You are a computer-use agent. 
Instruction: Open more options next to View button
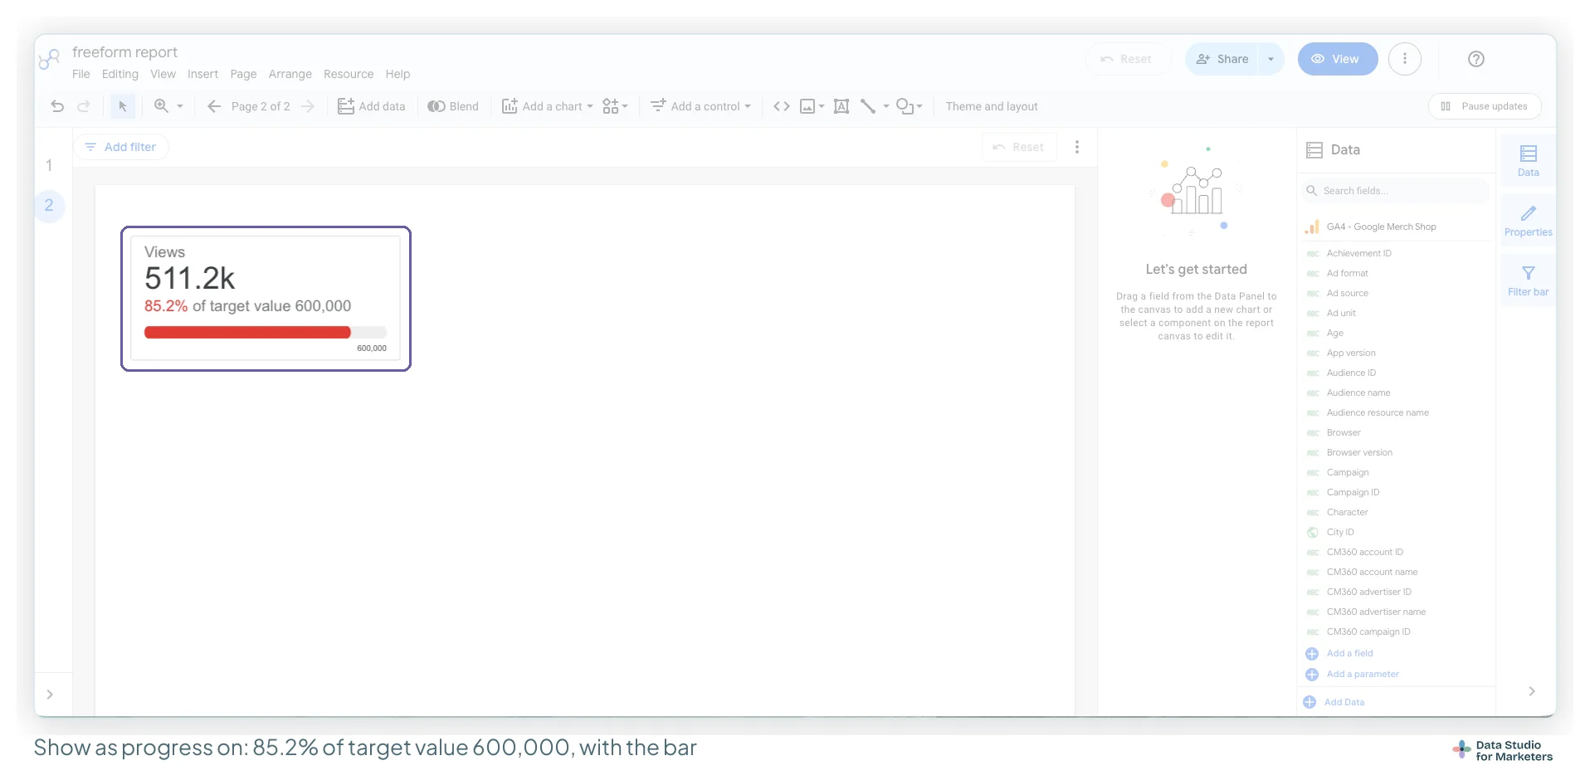pyautogui.click(x=1405, y=59)
